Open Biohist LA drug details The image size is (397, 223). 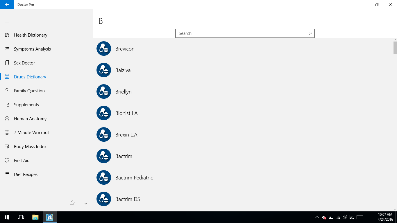click(126, 113)
